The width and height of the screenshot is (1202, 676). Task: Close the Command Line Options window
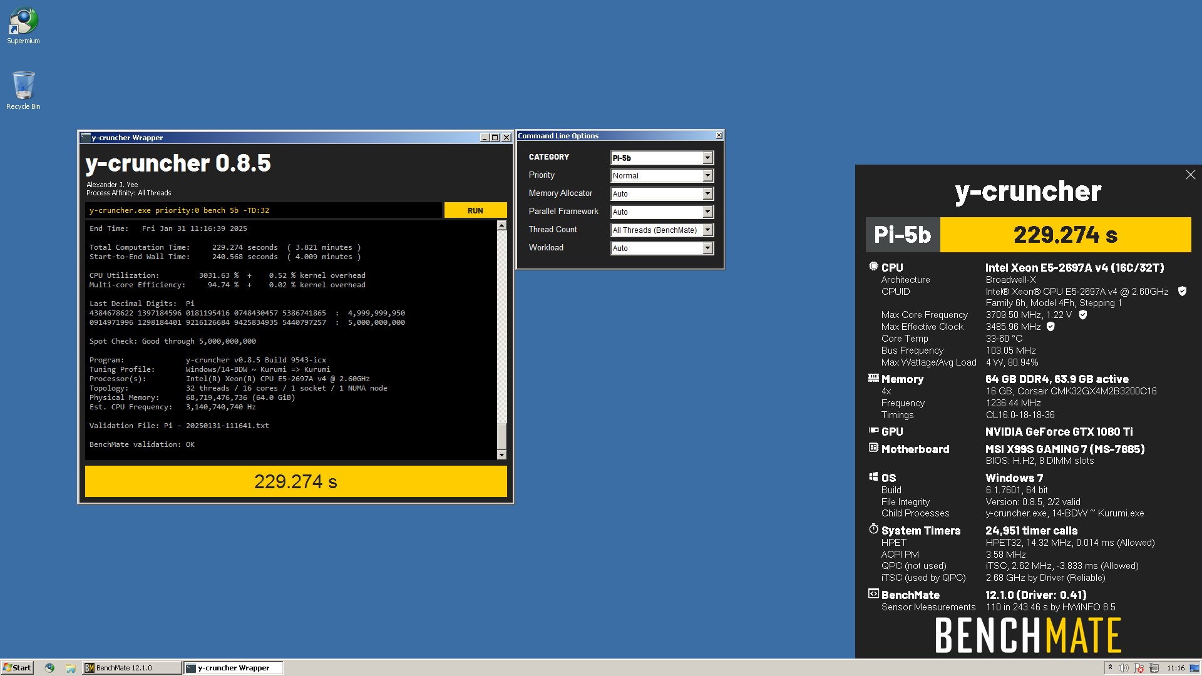click(x=719, y=135)
